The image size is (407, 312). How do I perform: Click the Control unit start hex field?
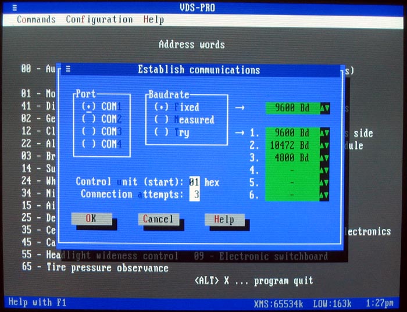coord(194,182)
